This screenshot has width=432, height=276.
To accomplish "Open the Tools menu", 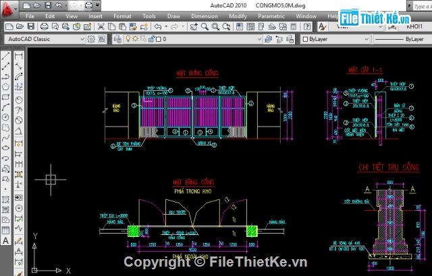I will click(149, 16).
